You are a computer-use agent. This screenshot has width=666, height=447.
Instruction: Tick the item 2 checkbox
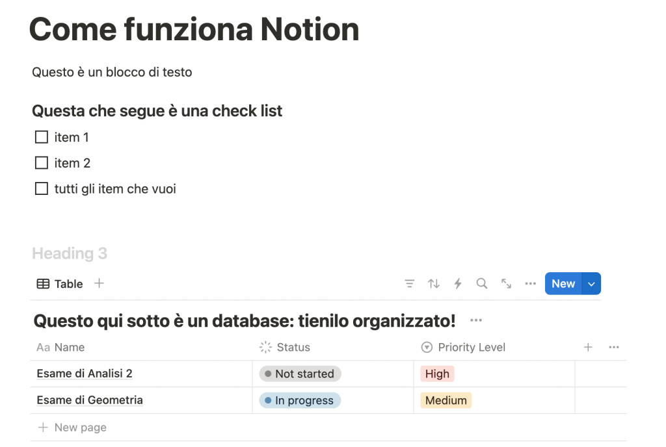(x=42, y=163)
